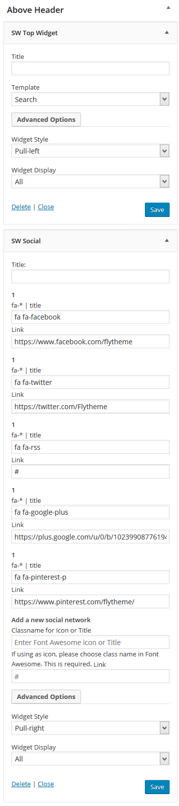
Task: Click Advanced Options in SW Top Widget
Action: tap(46, 120)
